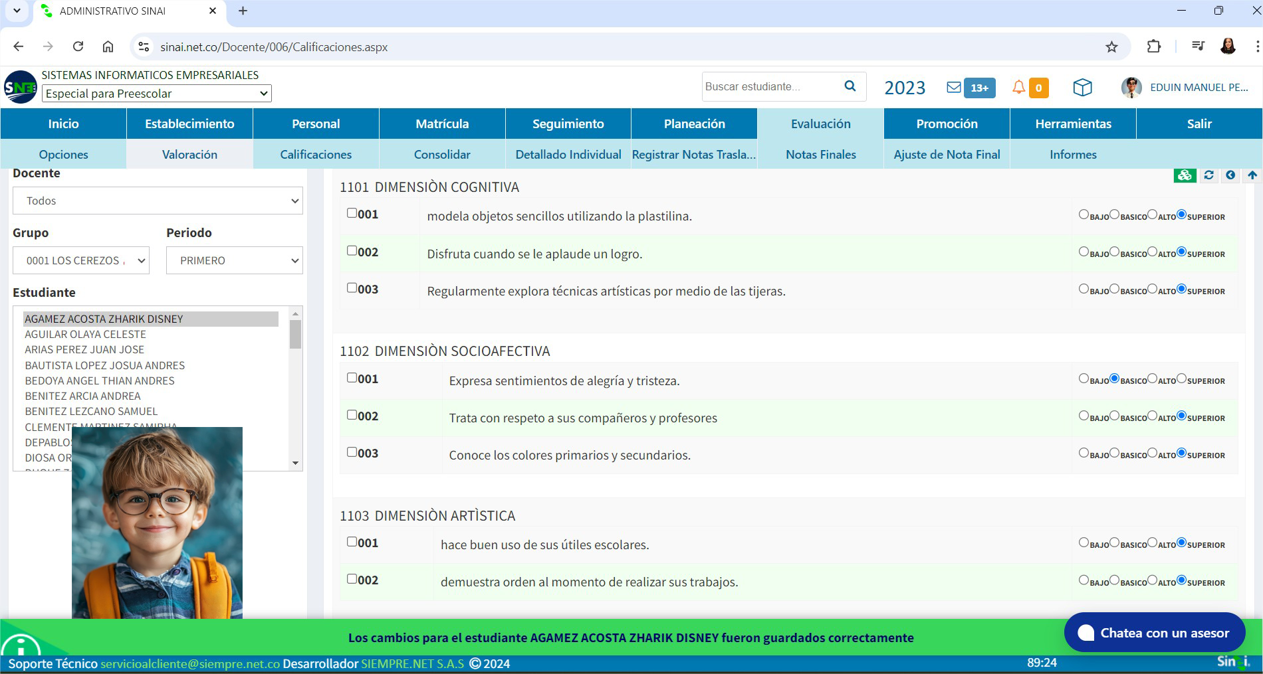Select ALTO for Expresa sentimientos de alegría
The image size is (1263, 674).
click(1152, 379)
